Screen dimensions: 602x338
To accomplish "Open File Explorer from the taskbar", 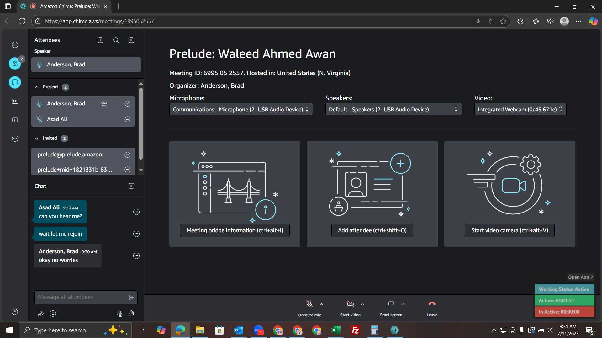I will pos(200,330).
